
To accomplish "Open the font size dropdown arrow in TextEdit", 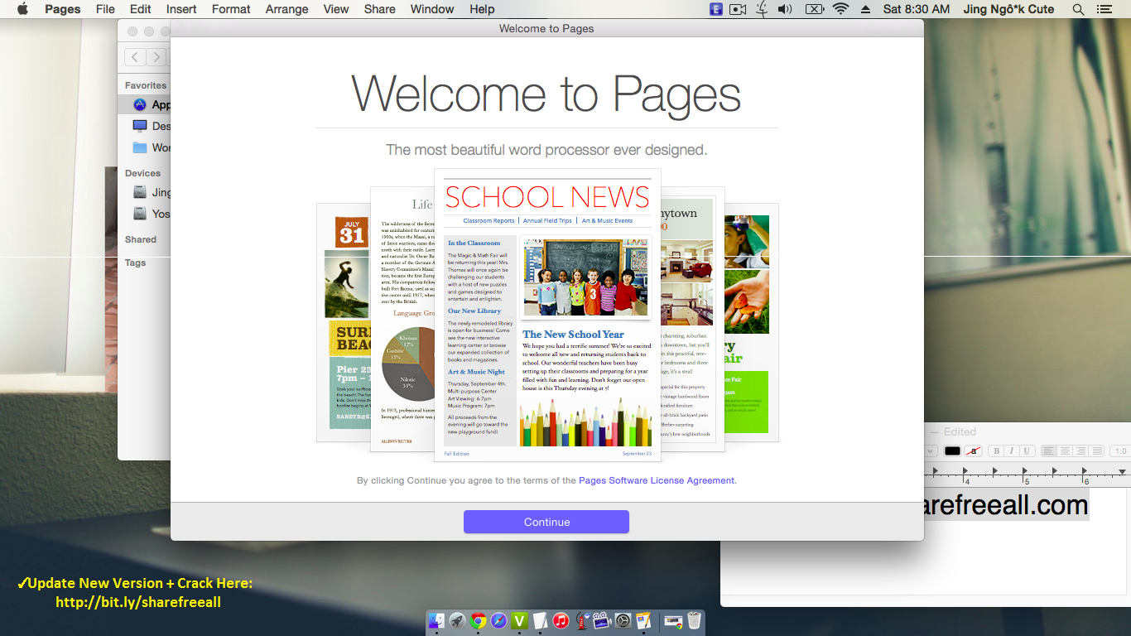I will (931, 451).
